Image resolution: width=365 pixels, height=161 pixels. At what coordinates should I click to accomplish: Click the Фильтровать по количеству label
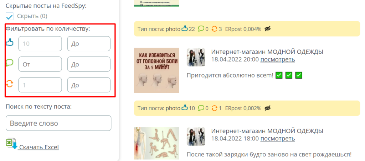(48, 29)
